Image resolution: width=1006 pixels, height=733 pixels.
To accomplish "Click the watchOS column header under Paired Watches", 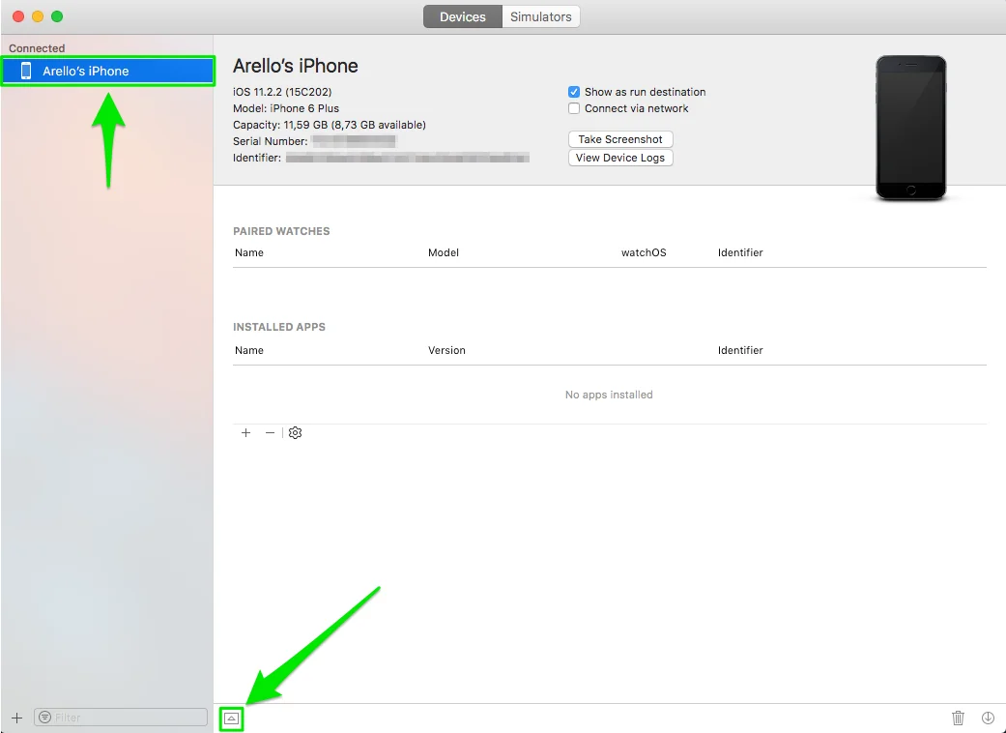I will tap(644, 252).
